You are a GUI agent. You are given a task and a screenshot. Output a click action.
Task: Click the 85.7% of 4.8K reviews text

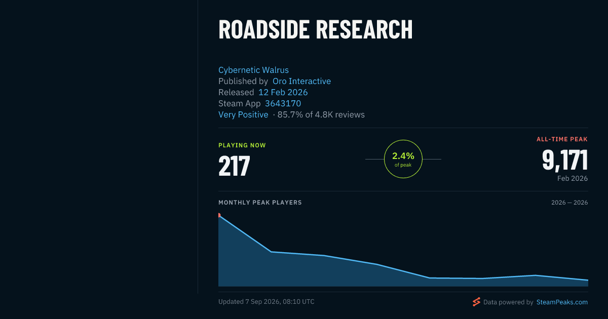321,114
